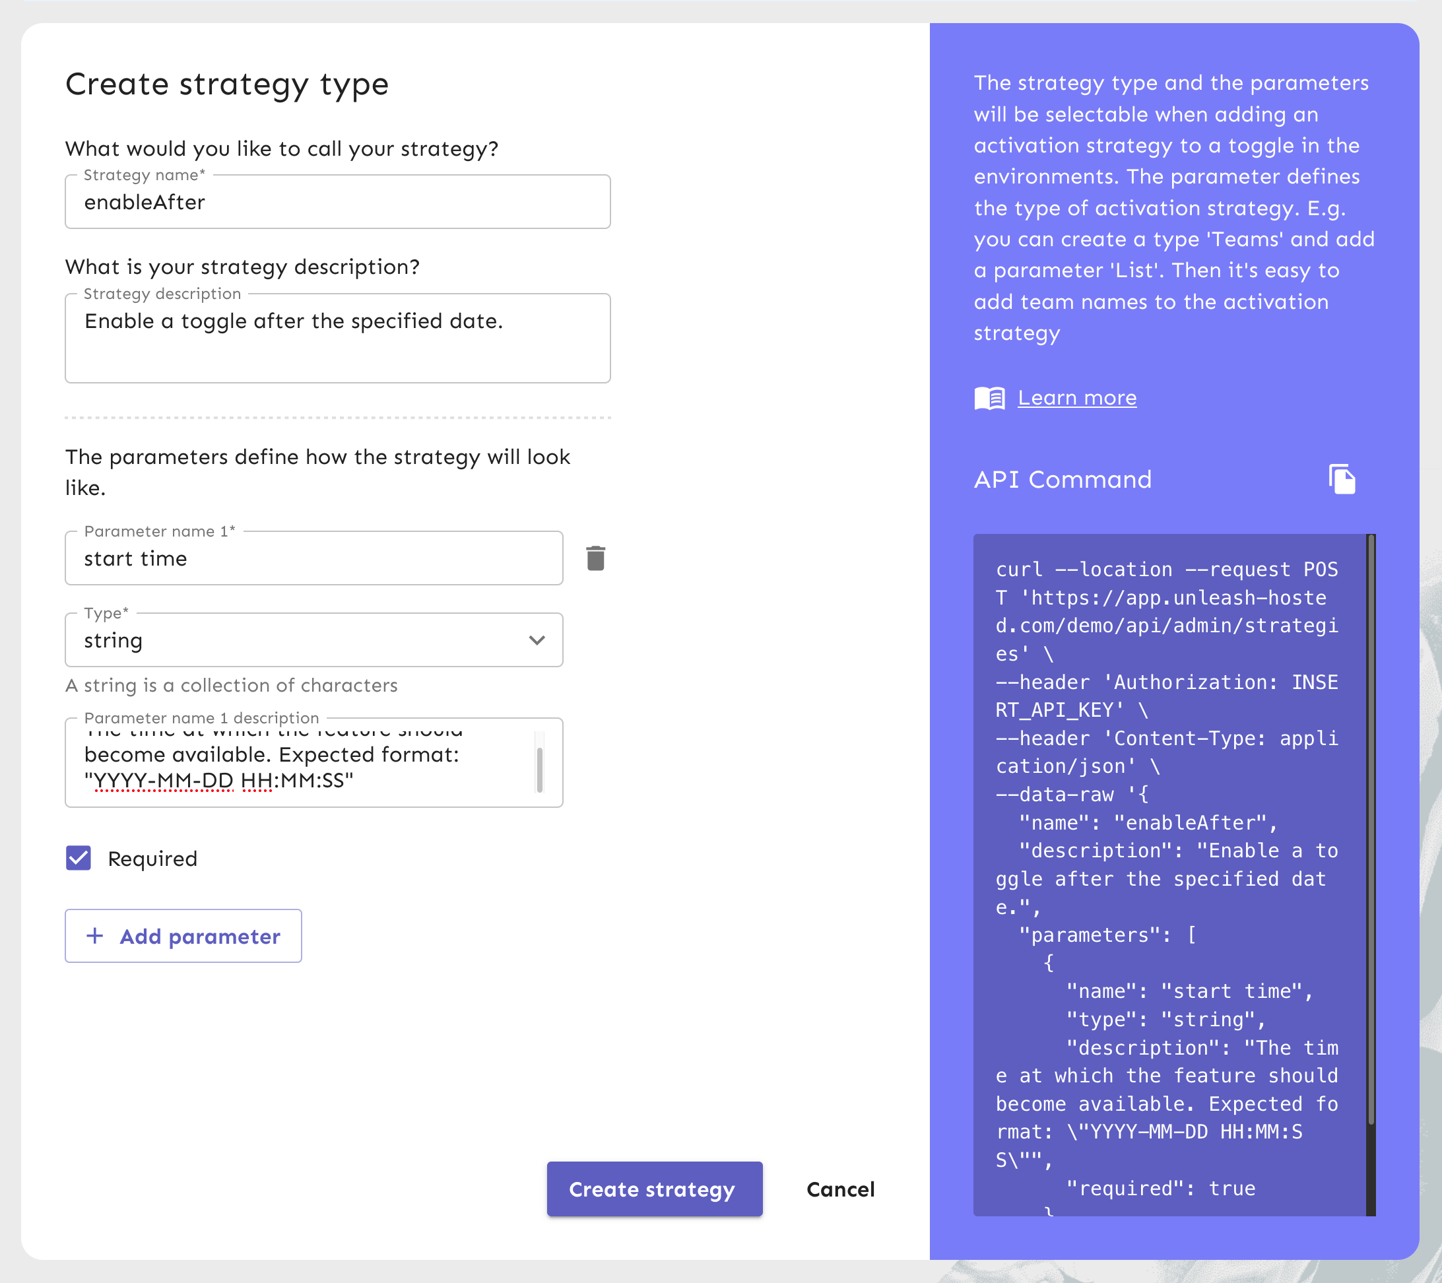Click the Strategy name field with enableAfter

click(337, 203)
